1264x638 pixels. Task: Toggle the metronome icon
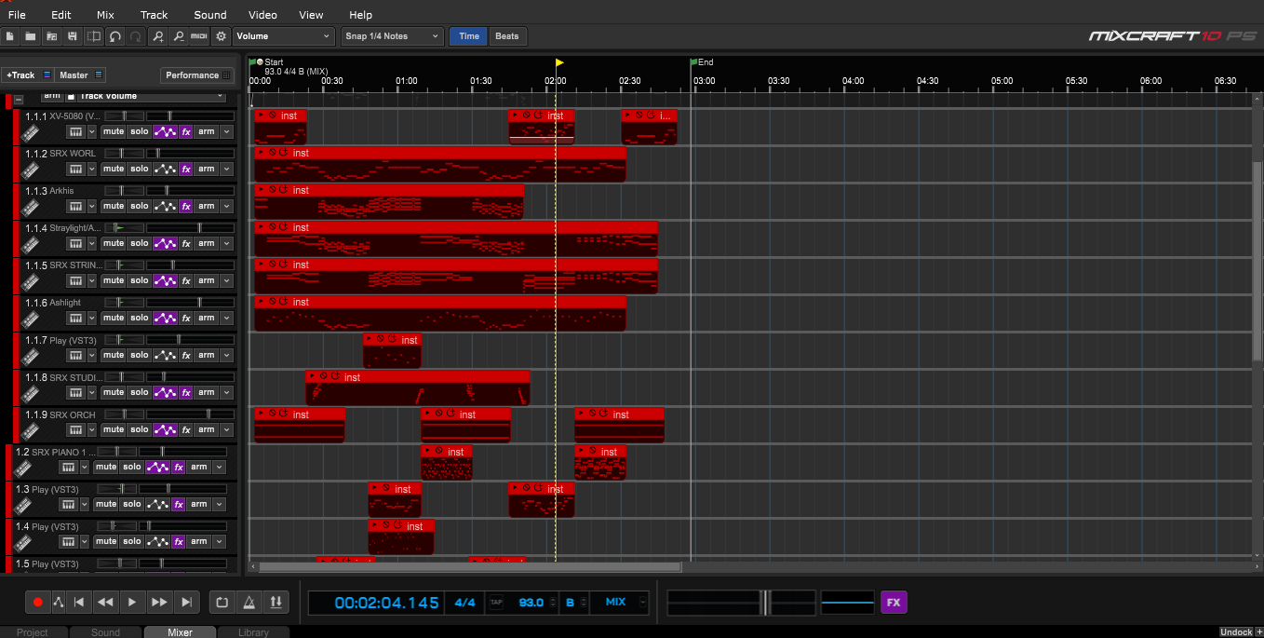(249, 603)
